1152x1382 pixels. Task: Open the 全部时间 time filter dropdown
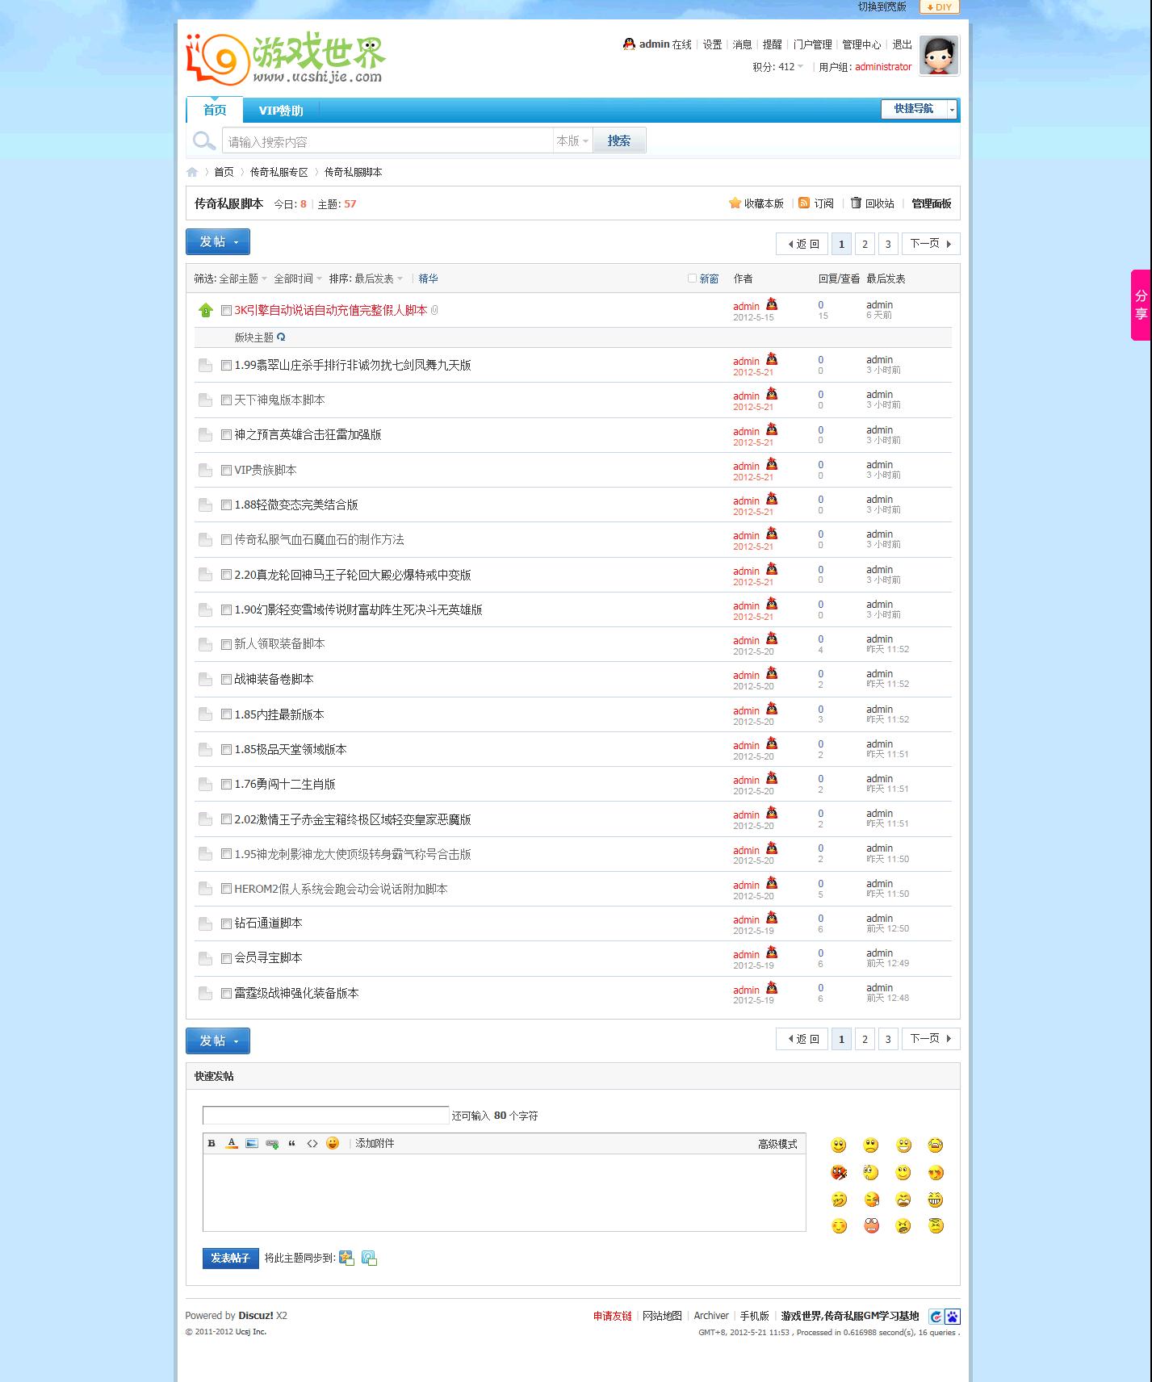coord(298,278)
